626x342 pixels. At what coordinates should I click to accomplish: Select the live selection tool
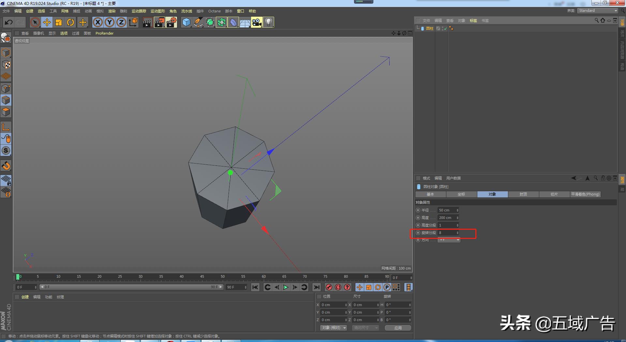point(35,22)
